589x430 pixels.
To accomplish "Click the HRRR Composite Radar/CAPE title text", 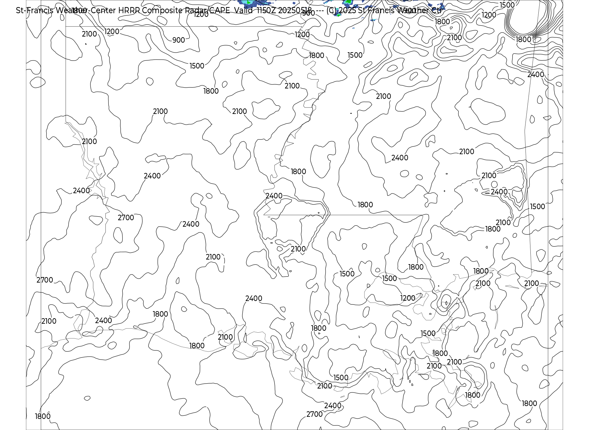I will (x=174, y=10).
